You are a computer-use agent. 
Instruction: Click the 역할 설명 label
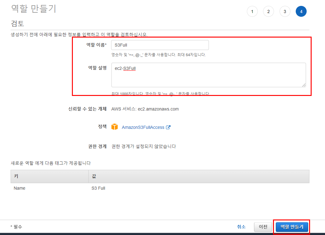tap(97, 68)
